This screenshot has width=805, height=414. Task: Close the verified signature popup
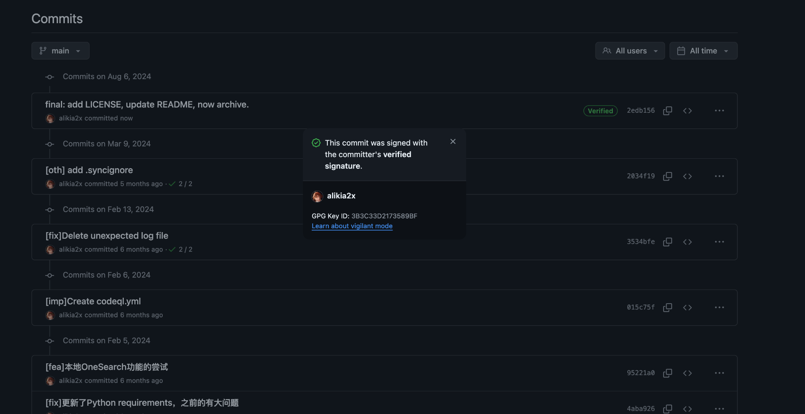click(453, 141)
